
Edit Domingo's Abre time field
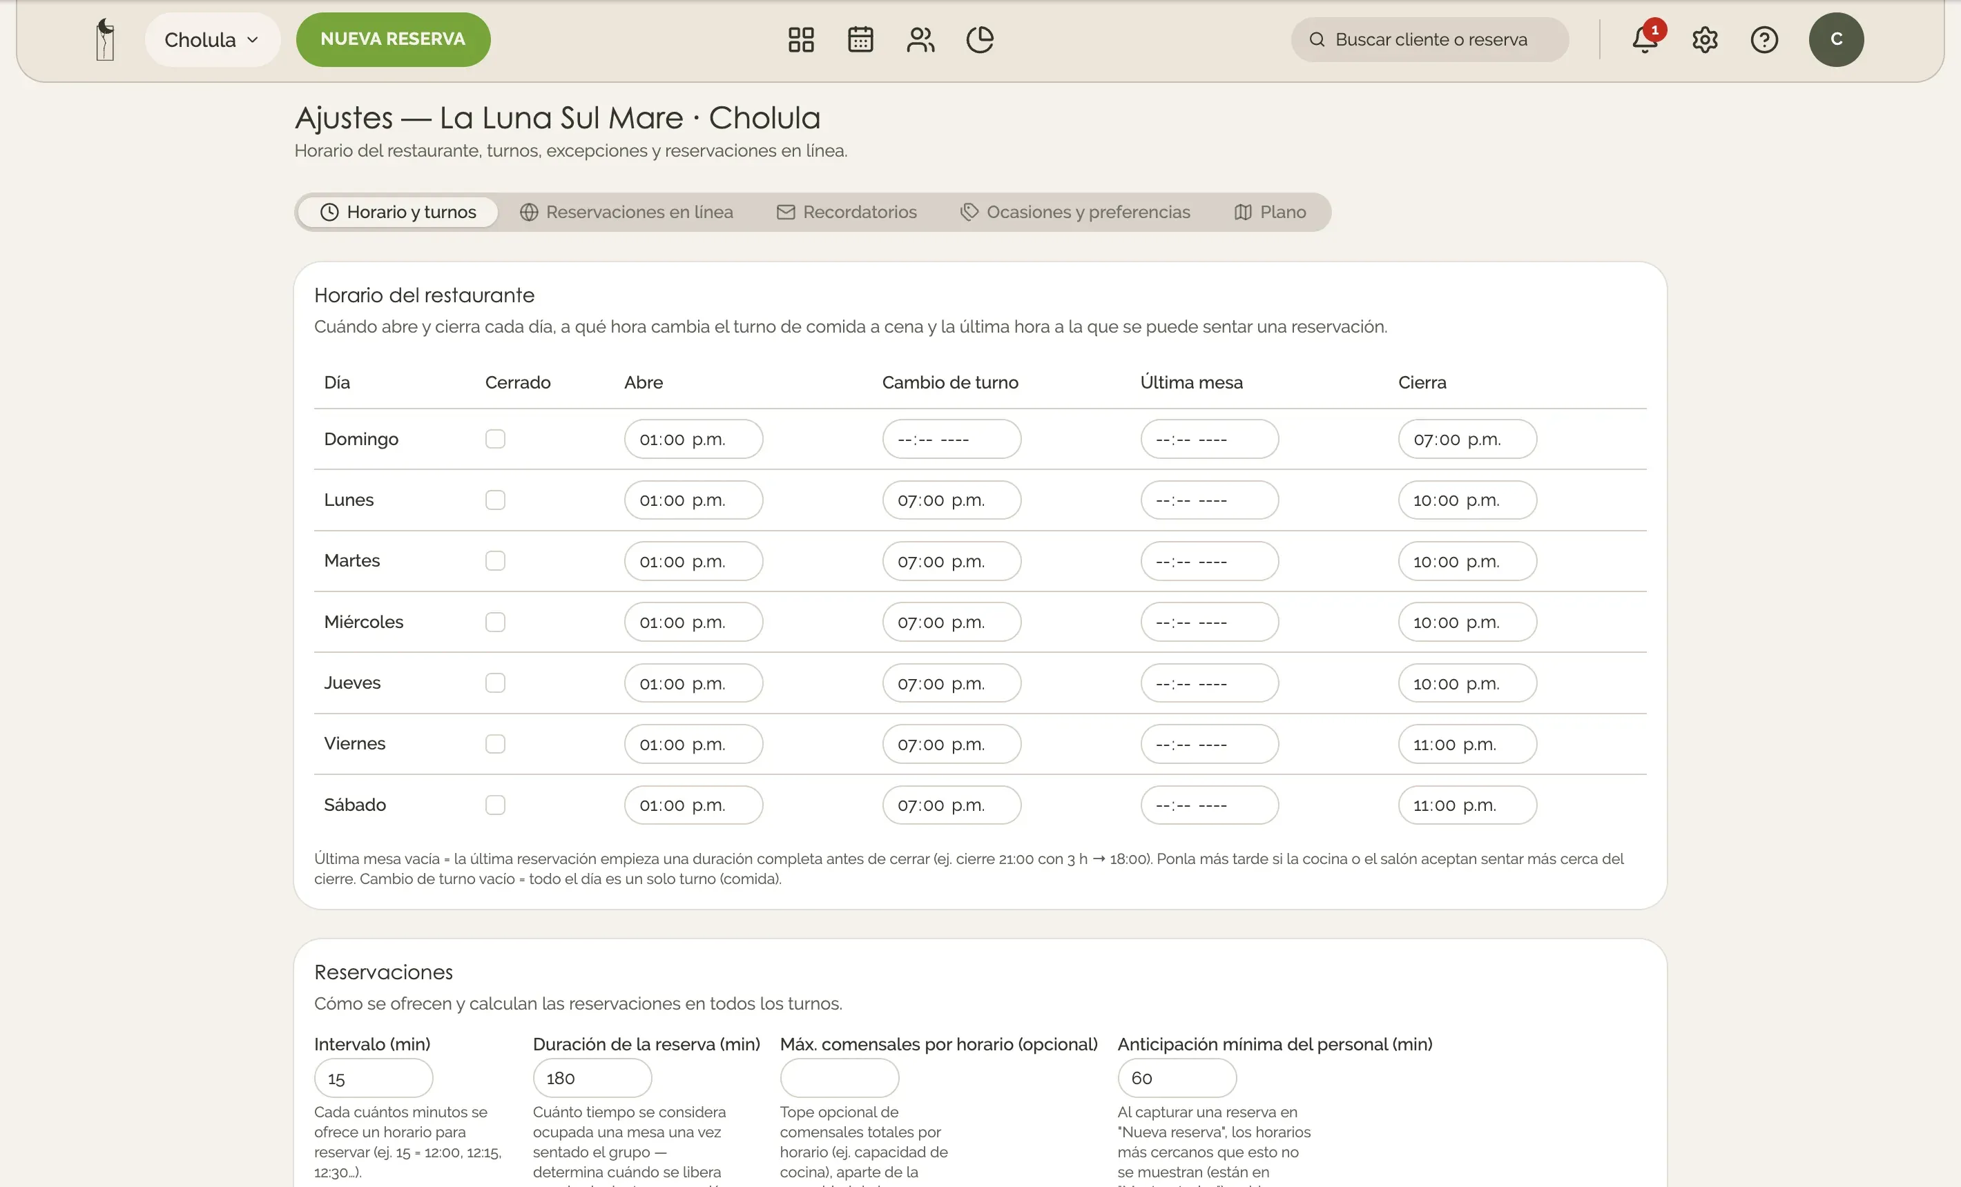pyautogui.click(x=693, y=439)
